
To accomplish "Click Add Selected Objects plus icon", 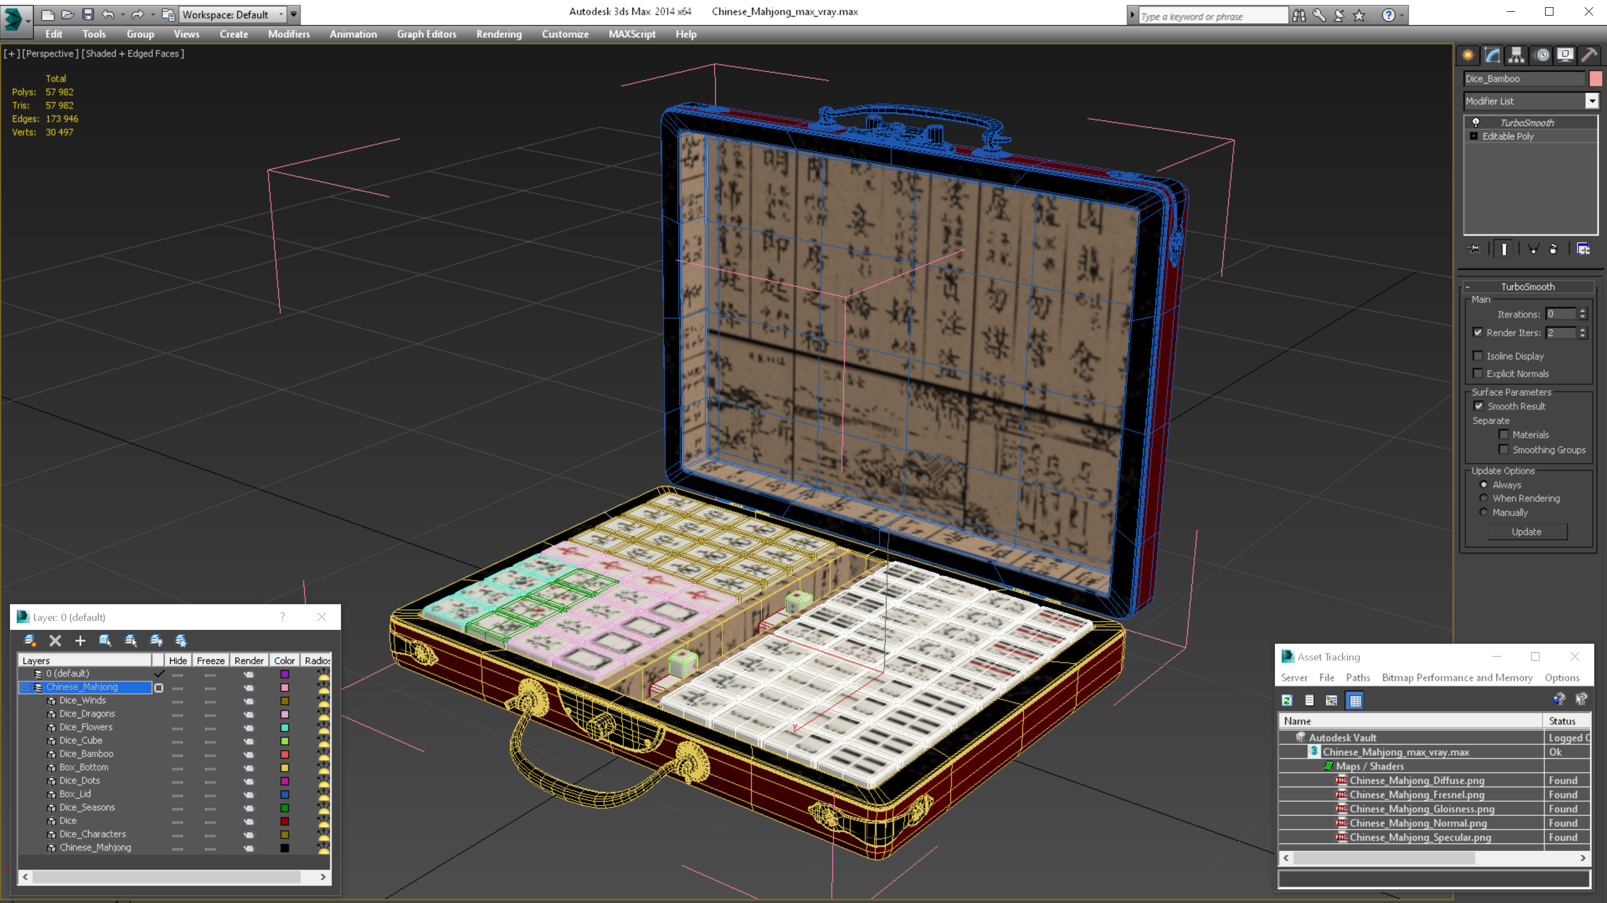I will (80, 640).
